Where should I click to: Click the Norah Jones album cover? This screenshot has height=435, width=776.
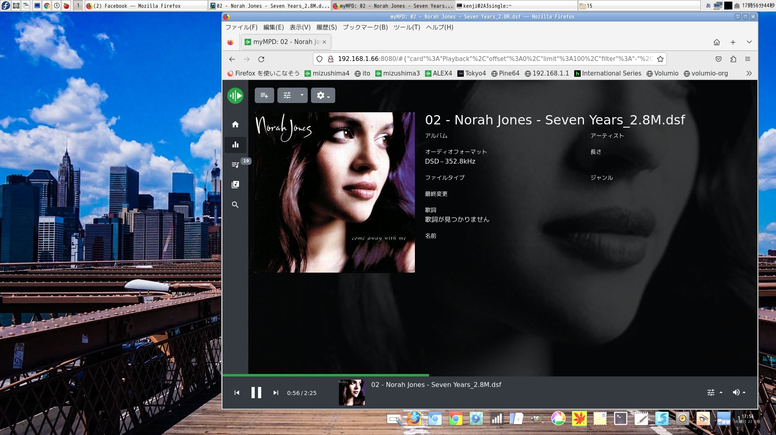pyautogui.click(x=334, y=192)
